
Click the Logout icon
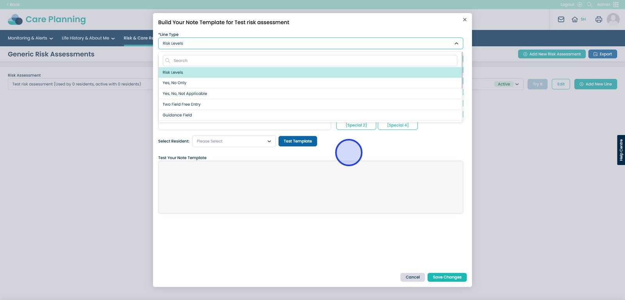pyautogui.click(x=580, y=5)
